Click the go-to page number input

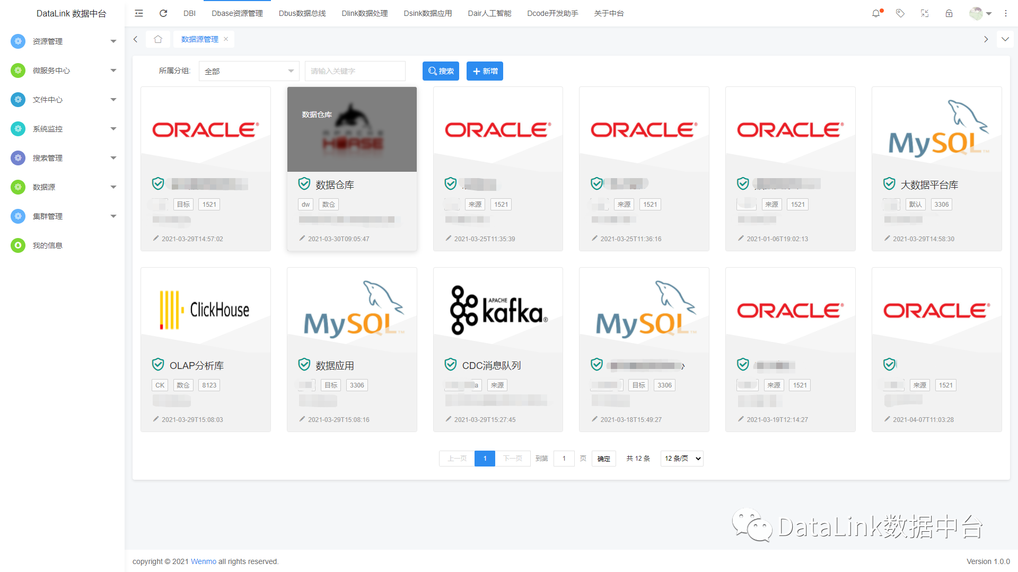(x=564, y=459)
